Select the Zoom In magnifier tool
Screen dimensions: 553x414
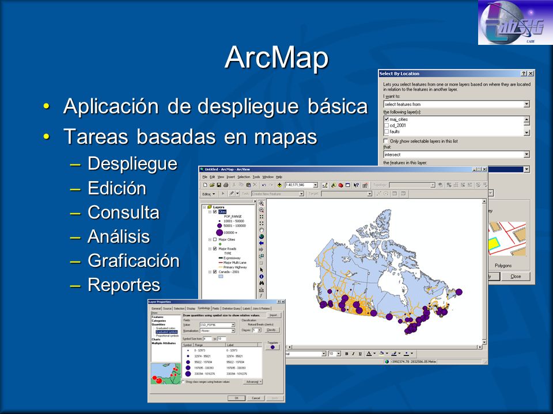coord(262,203)
